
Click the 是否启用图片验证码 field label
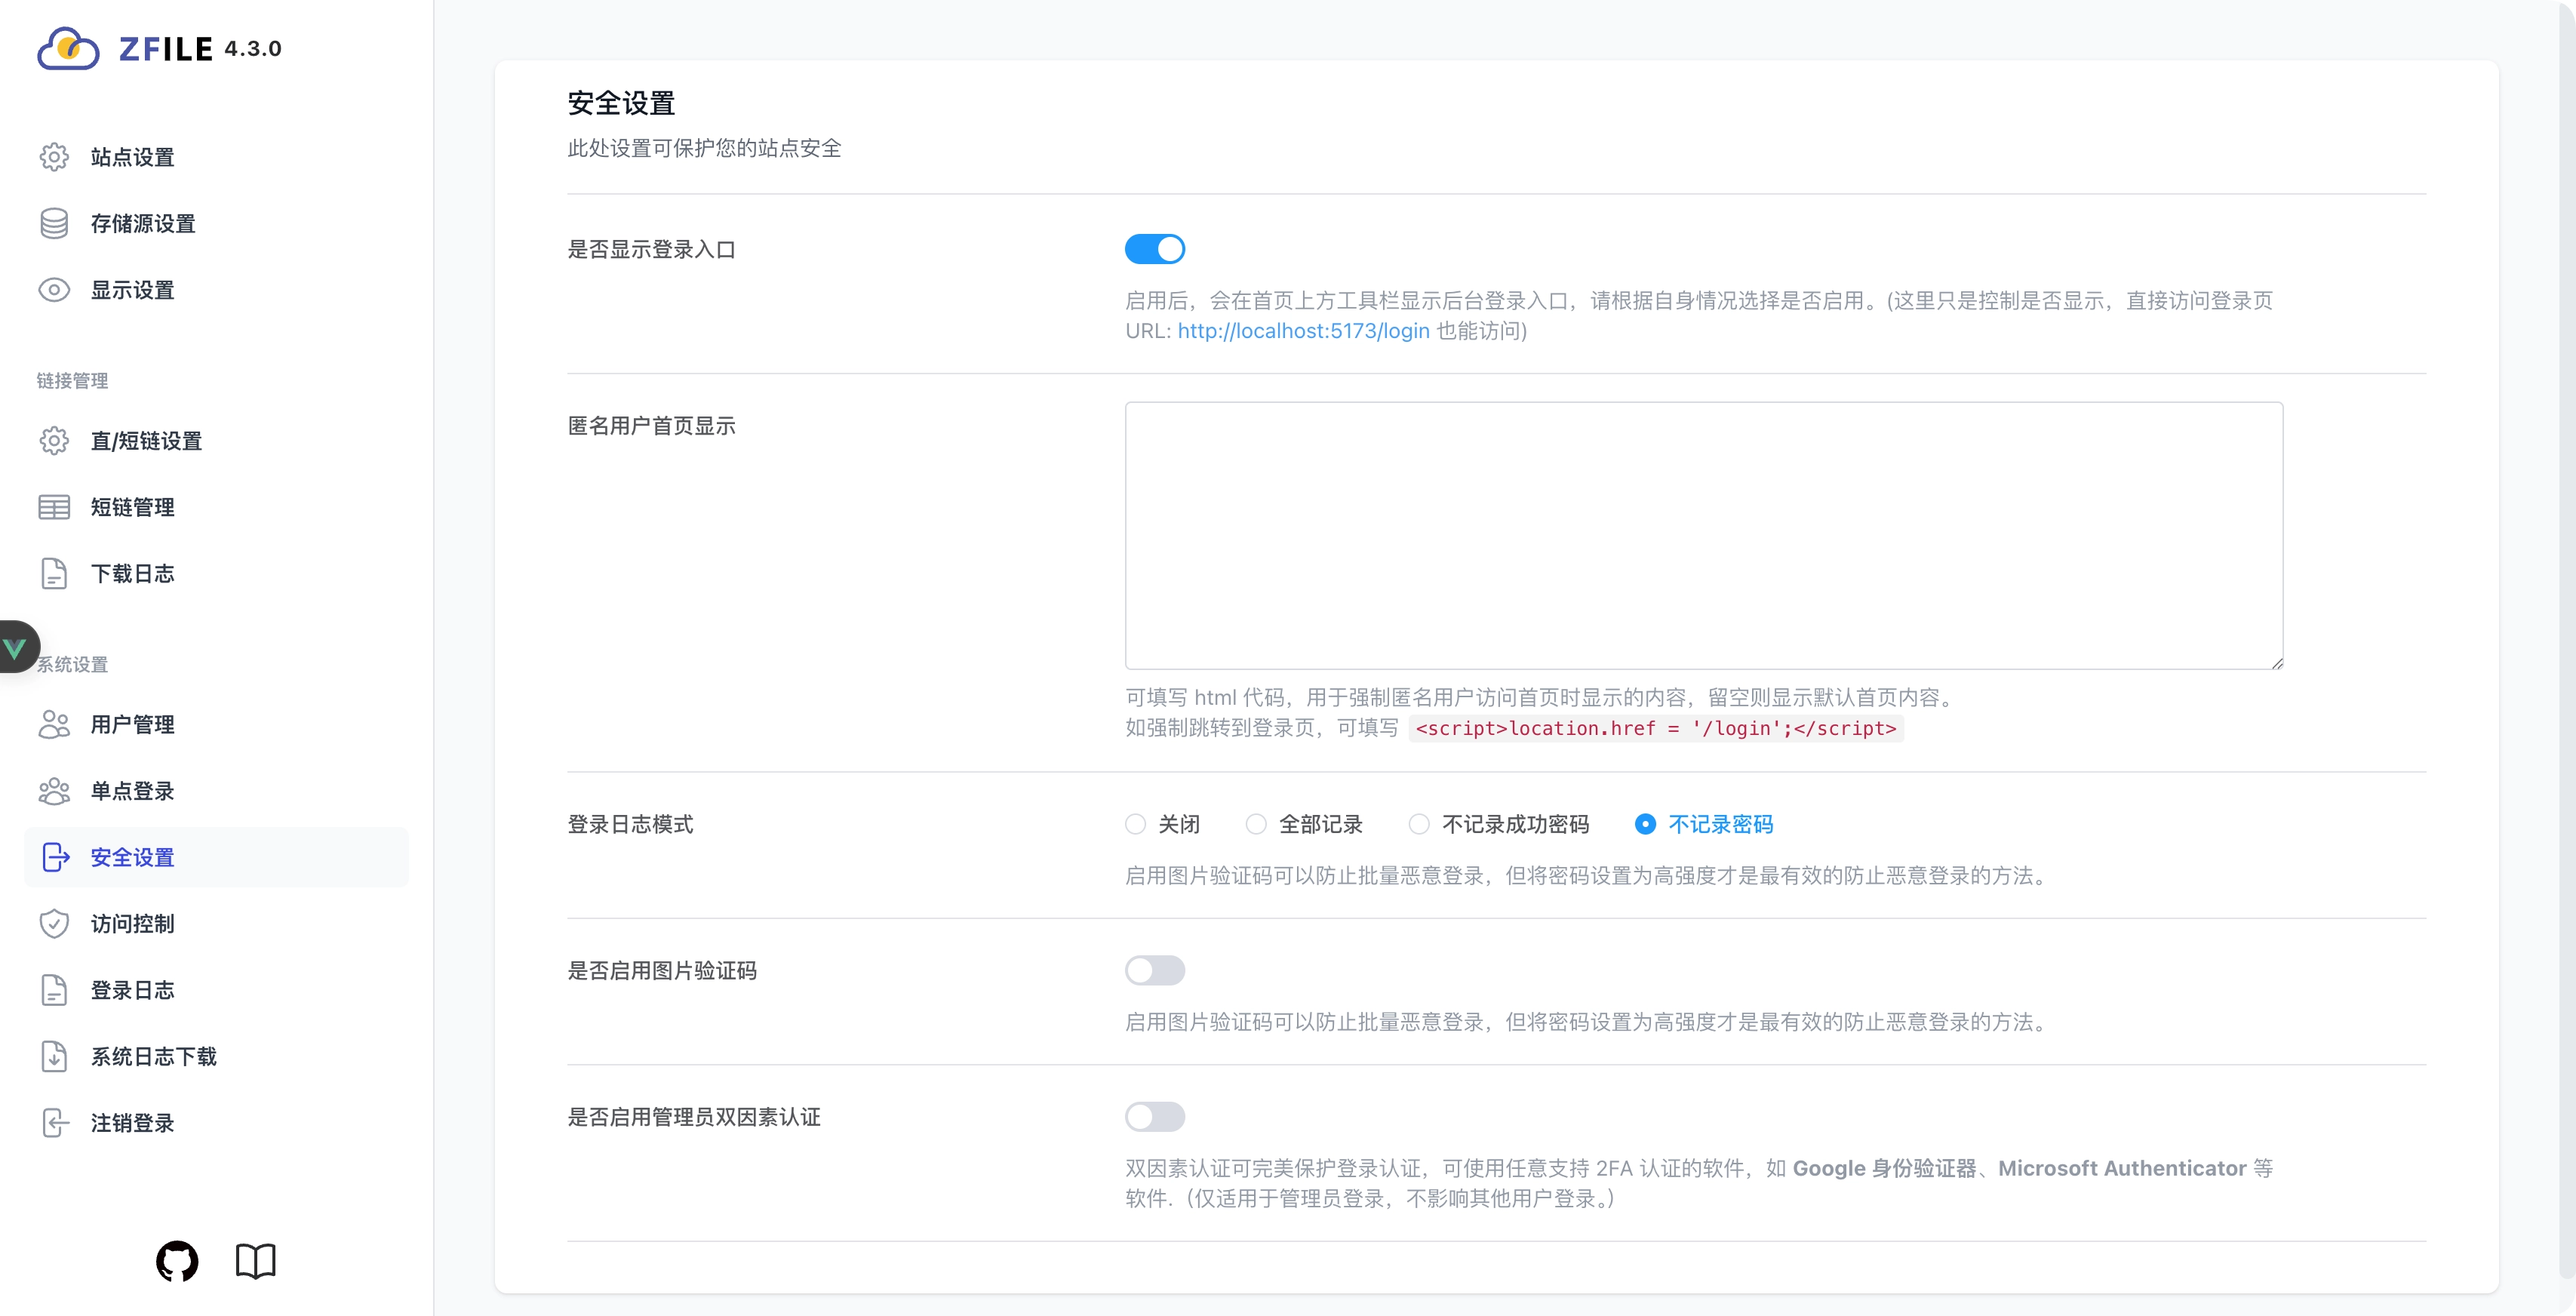coord(662,970)
